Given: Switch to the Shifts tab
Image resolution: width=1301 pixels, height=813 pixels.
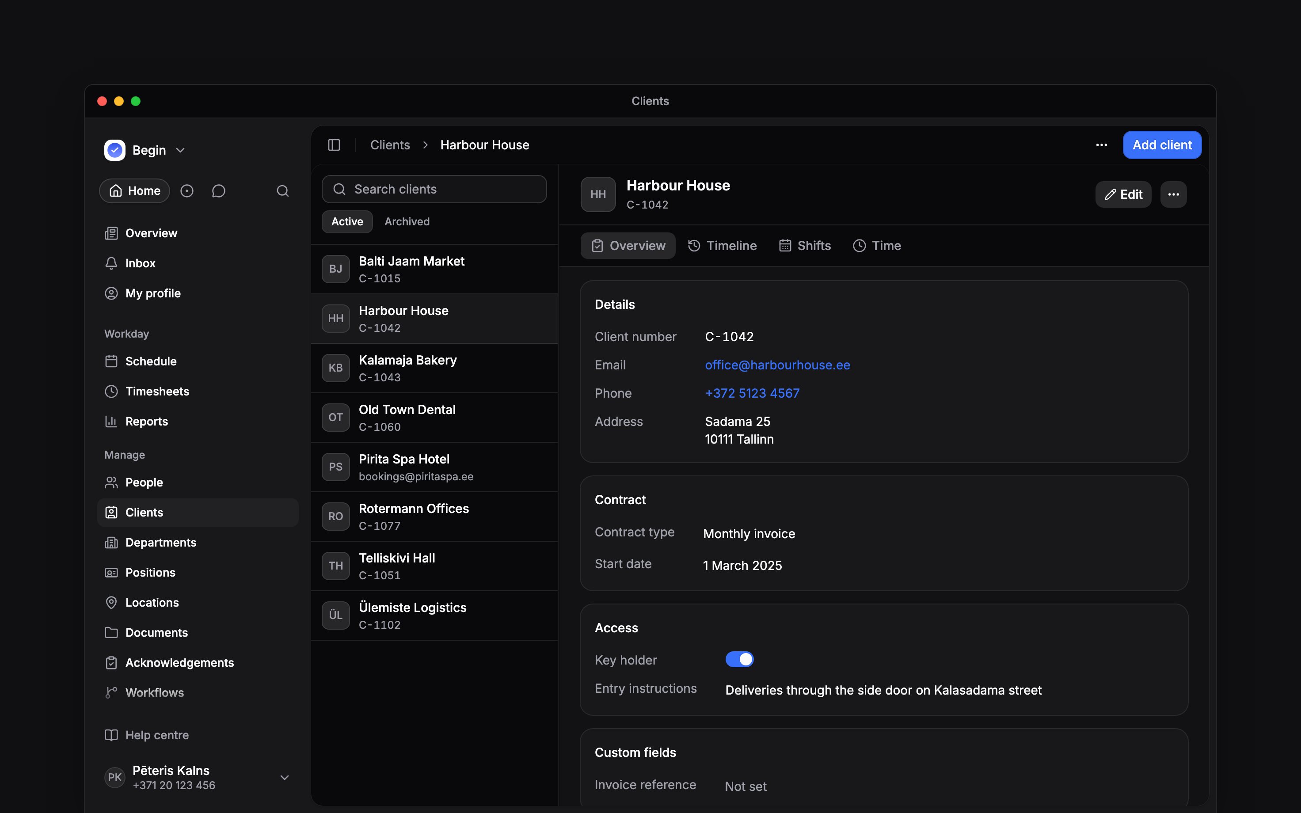Looking at the screenshot, I should [805, 246].
